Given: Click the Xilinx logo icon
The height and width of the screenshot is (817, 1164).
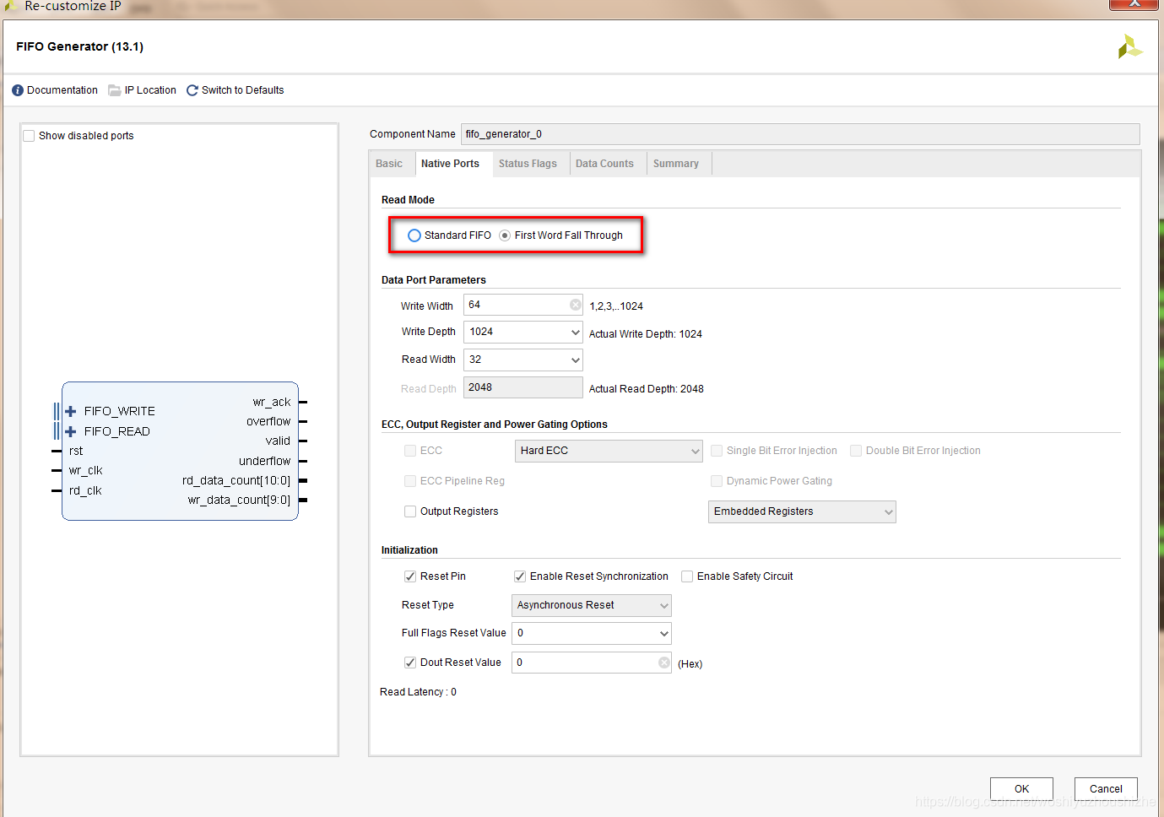Looking at the screenshot, I should [1129, 46].
